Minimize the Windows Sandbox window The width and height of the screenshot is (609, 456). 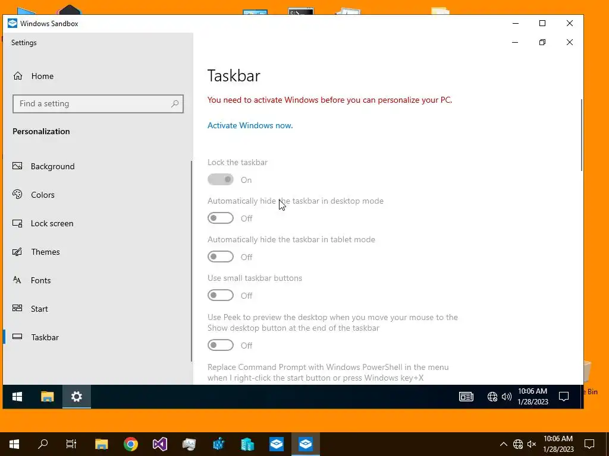tap(516, 23)
